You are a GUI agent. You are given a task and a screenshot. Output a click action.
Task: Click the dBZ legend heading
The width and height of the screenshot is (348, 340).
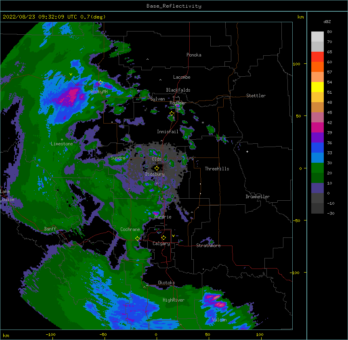(x=327, y=21)
